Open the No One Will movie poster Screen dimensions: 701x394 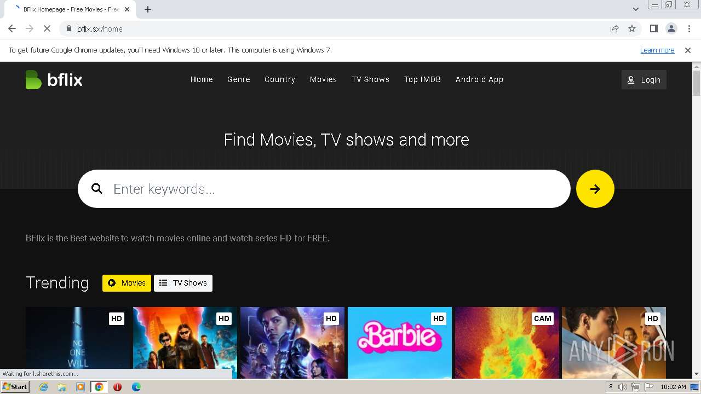point(78,343)
